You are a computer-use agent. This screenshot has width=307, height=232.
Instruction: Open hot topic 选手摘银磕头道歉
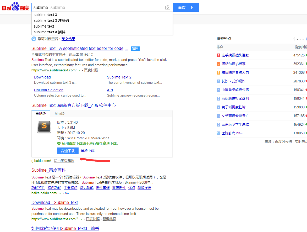tap(235, 55)
